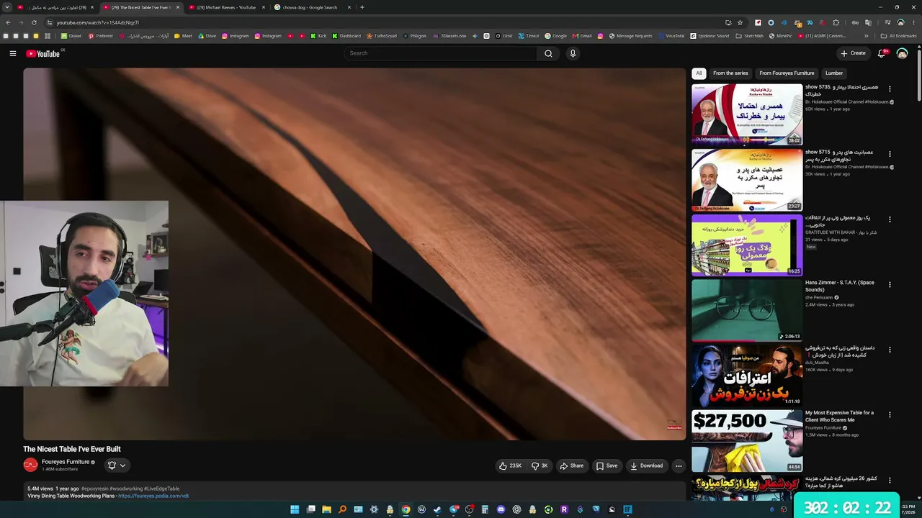922x518 pixels.
Task: Click the Download button under the video
Action: [647, 465]
